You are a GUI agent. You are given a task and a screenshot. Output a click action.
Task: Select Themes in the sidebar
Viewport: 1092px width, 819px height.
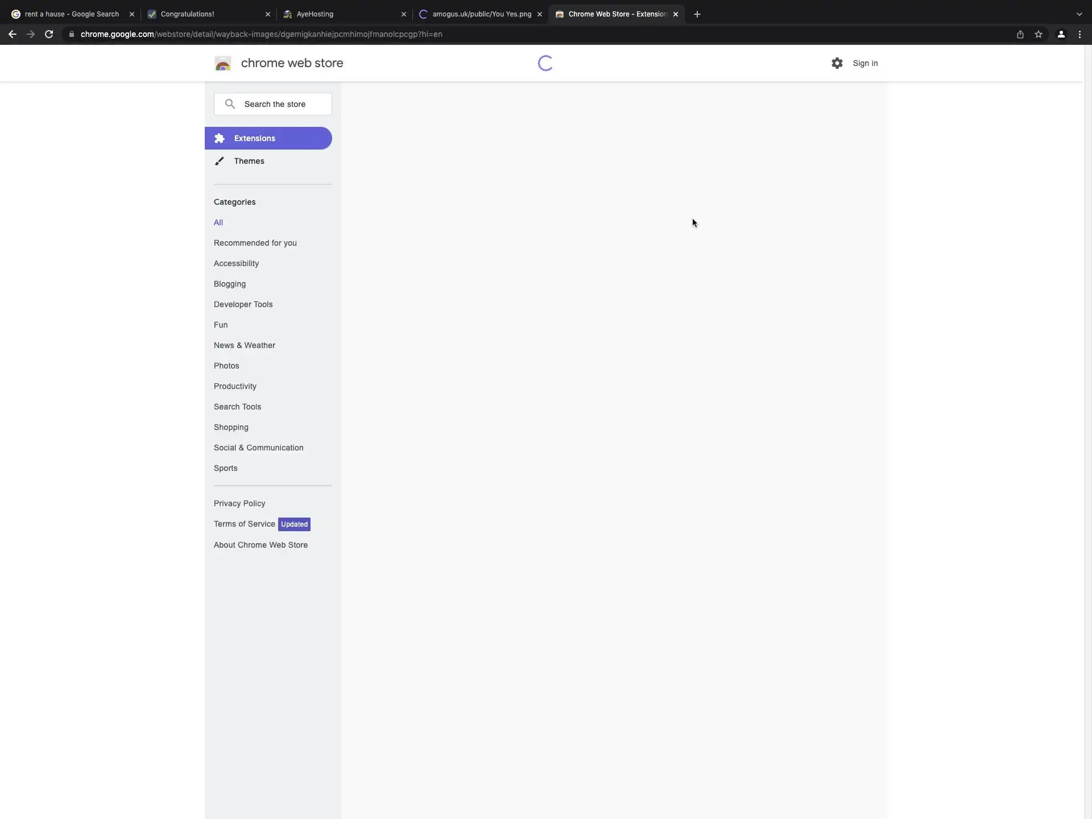coord(249,161)
